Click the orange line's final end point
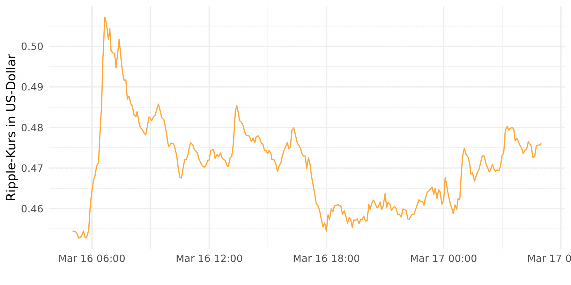The image size is (571, 285). (541, 144)
